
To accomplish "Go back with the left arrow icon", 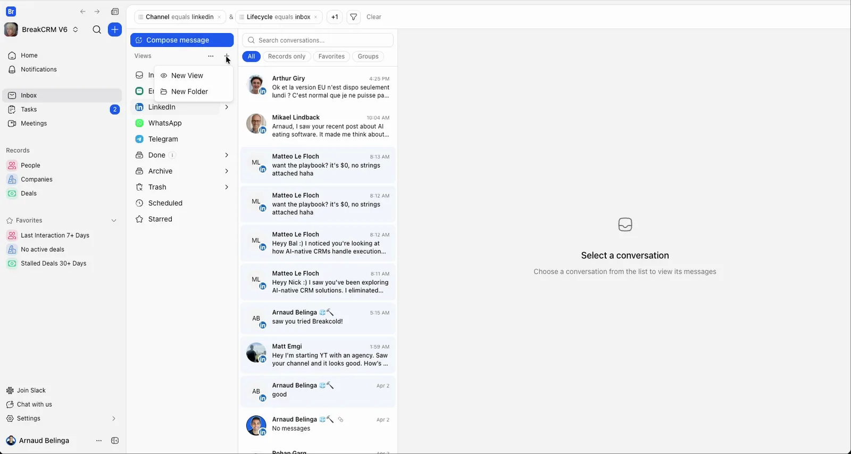I will pos(83,12).
